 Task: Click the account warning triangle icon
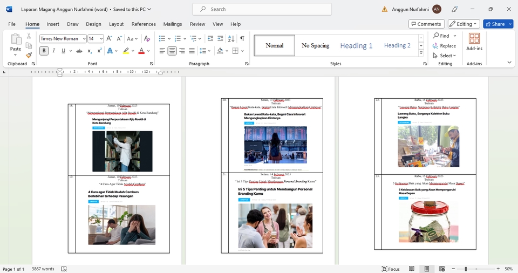click(385, 9)
